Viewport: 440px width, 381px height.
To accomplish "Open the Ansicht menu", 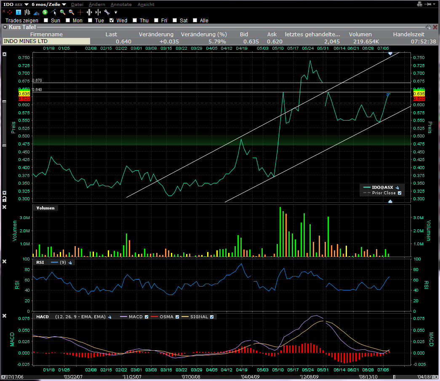I will pos(146,5).
